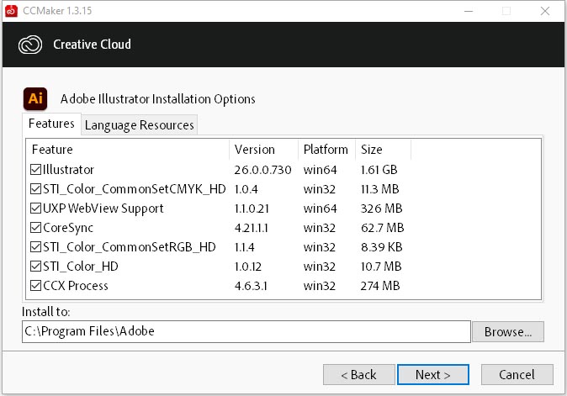Screen dimensions: 567x396
Task: Click the Adobe Illustrator Ai icon
Action: tap(35, 98)
